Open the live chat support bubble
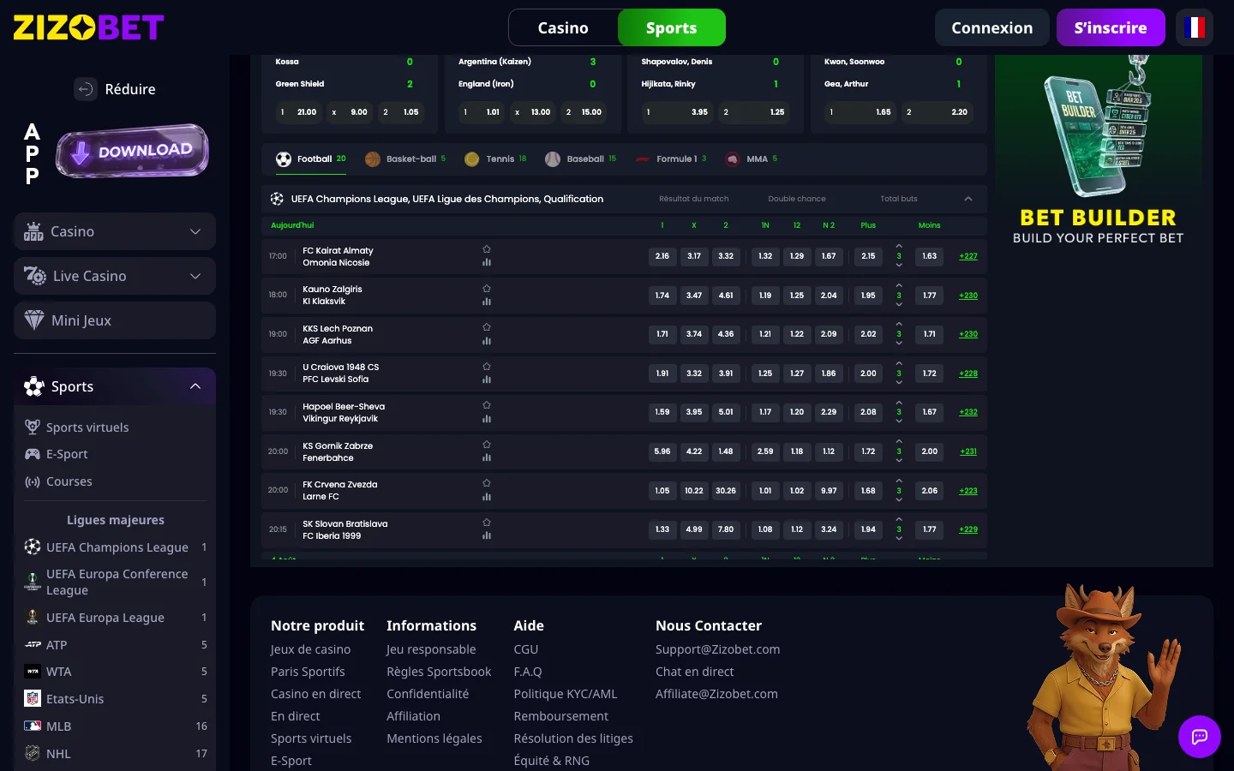The height and width of the screenshot is (771, 1234). point(1200,737)
